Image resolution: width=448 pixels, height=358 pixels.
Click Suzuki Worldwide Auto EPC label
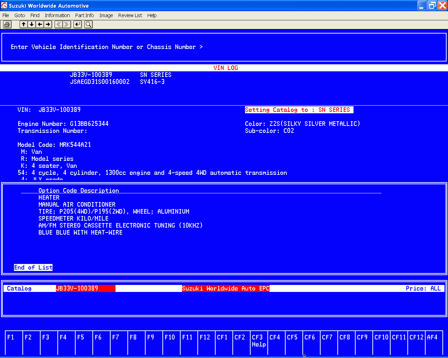(226, 288)
